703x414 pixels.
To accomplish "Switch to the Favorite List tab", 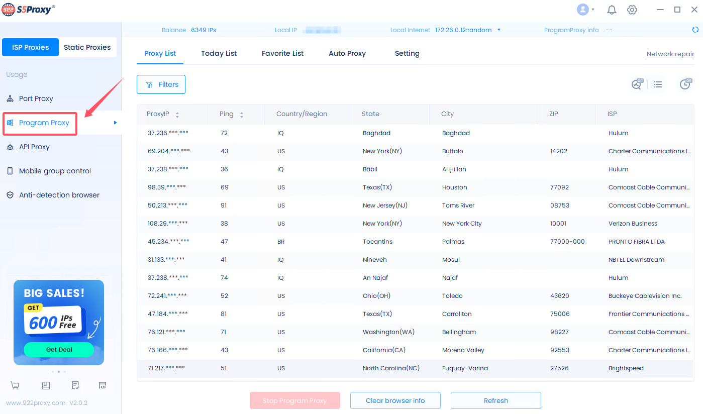I will click(x=282, y=53).
